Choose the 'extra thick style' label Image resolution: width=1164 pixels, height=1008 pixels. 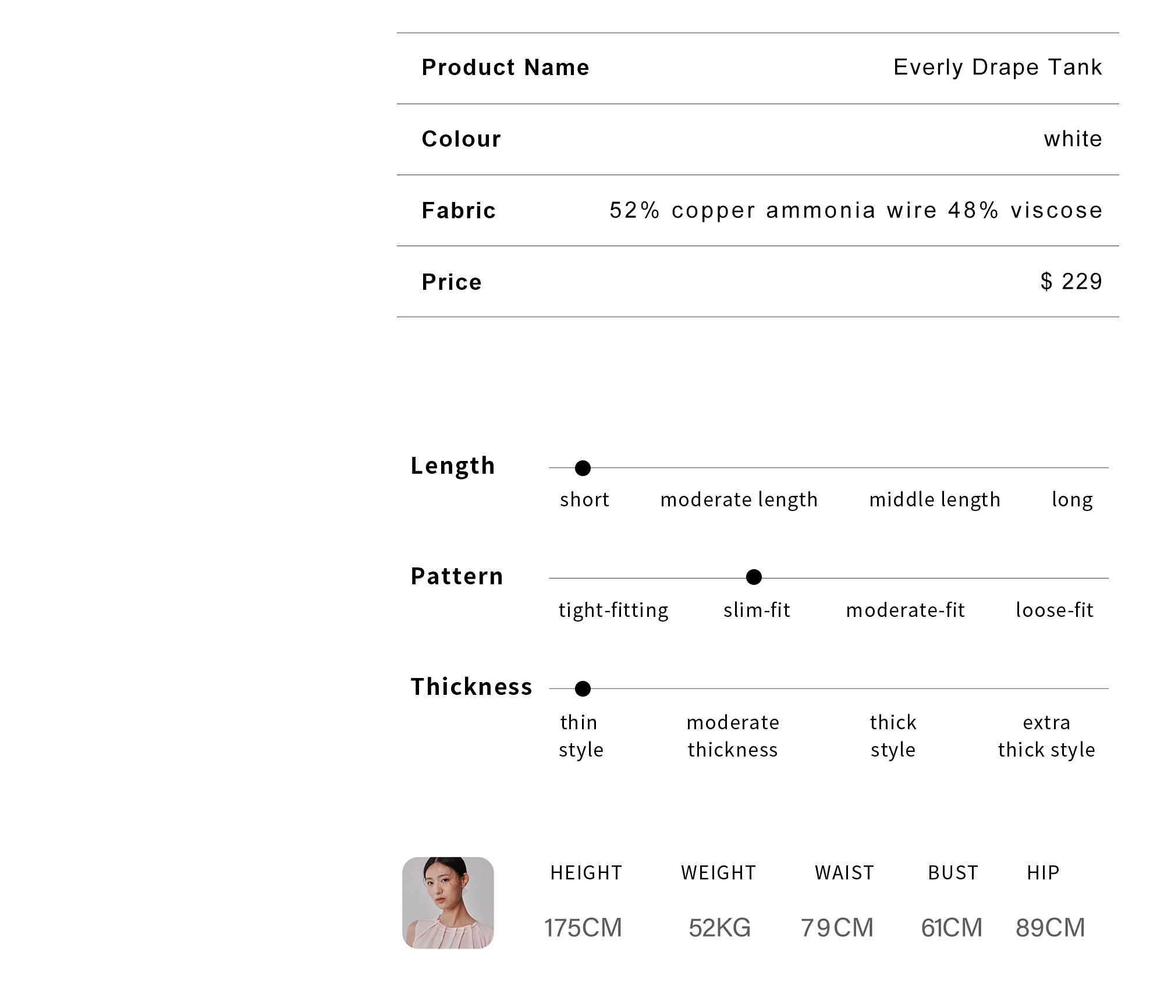point(1046,736)
